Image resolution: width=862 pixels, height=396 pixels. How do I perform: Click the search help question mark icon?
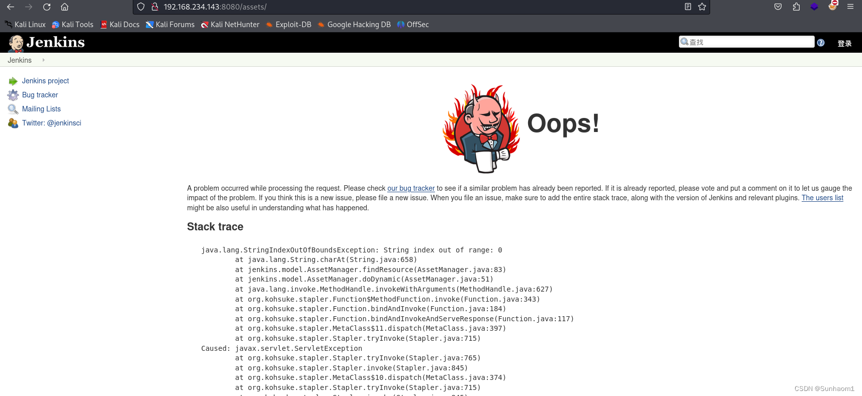coord(821,43)
